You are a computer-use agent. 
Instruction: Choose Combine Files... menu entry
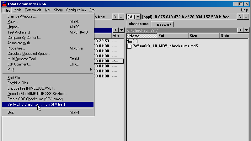click(x=48, y=83)
